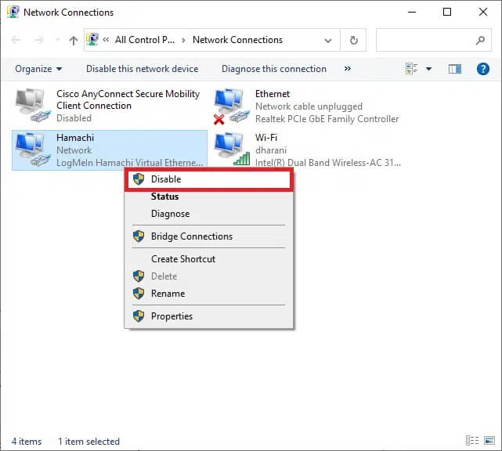This screenshot has height=451, width=502.
Task: Click the Network Connections breadcrumb
Action: tap(237, 40)
